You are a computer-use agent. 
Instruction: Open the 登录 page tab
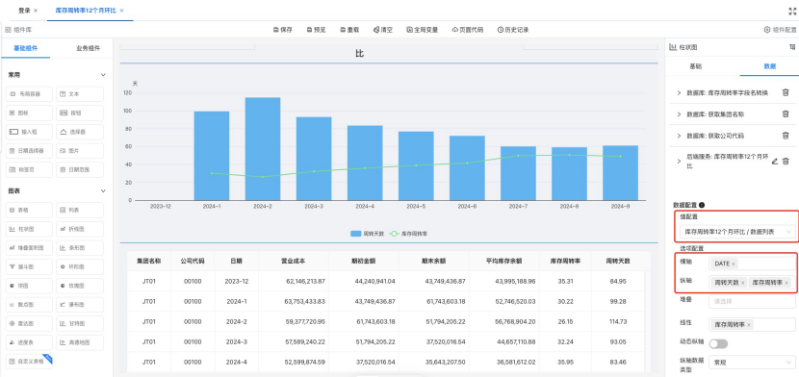click(x=24, y=11)
